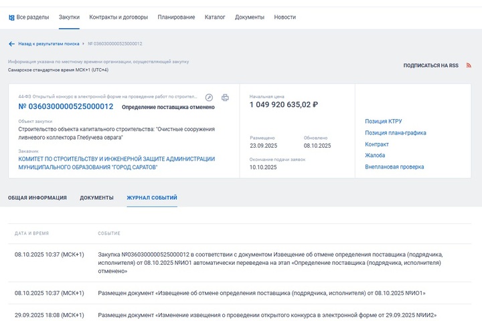Open Документы in the top navigation
The image size is (482, 321).
249,17
